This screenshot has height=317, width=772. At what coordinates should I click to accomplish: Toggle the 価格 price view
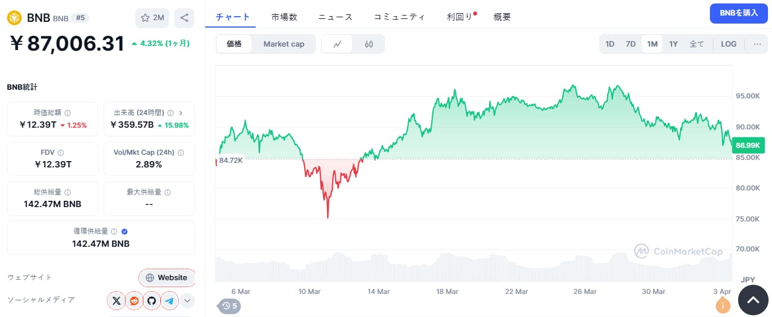click(x=234, y=44)
